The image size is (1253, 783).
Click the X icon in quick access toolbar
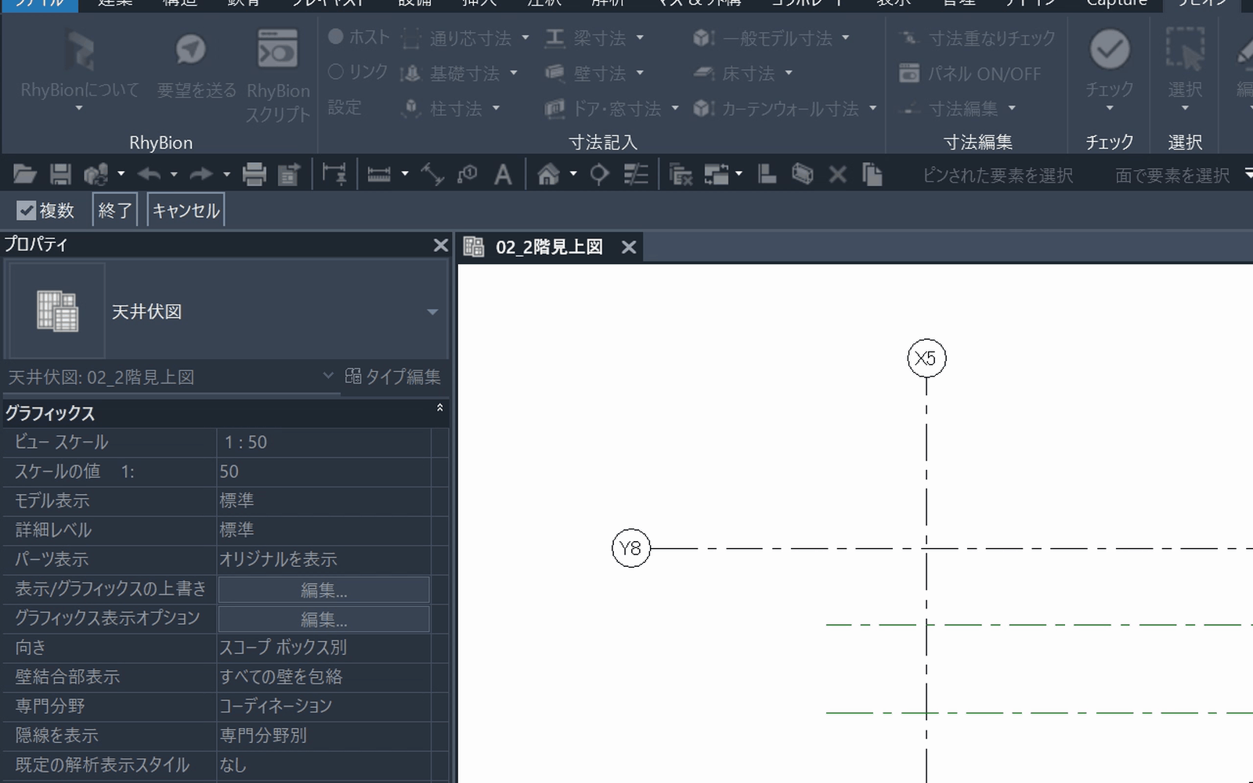coord(838,174)
